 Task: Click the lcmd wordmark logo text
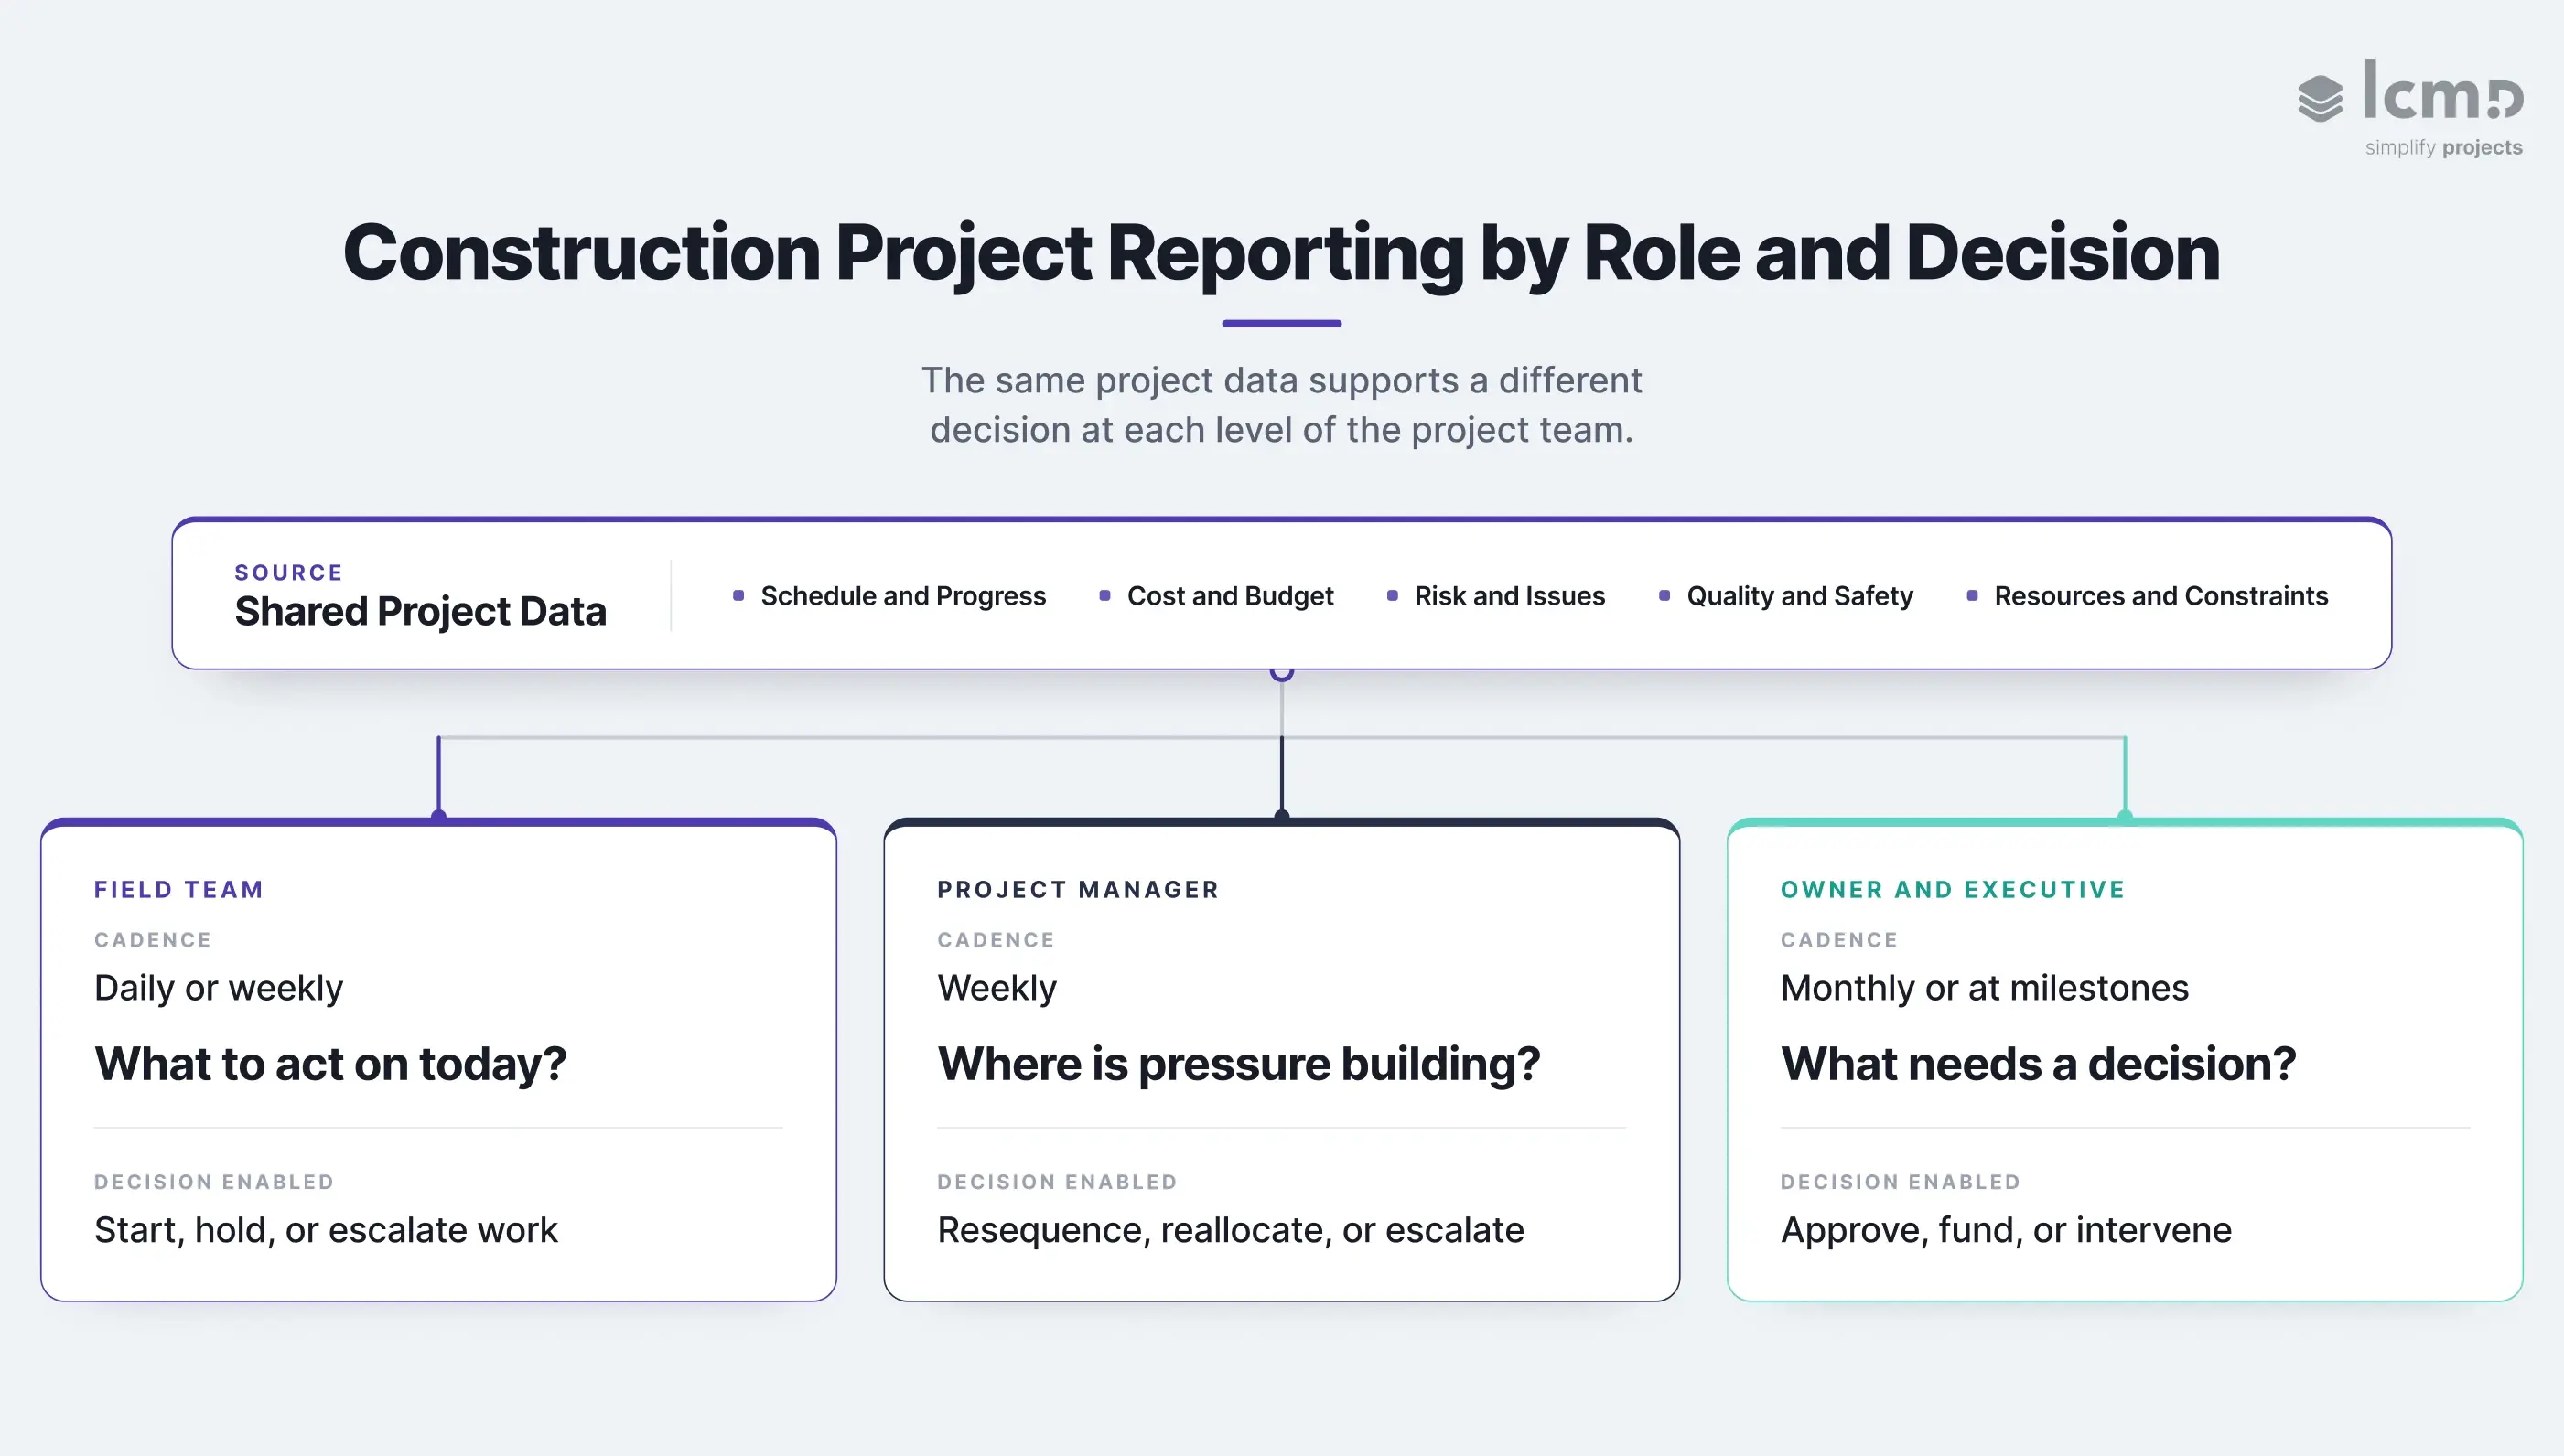2443,90
